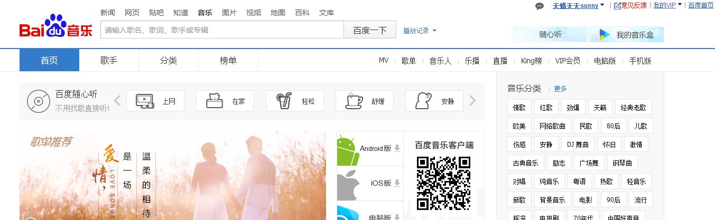Select the 安静 mood icon
715x220 pixels.
(x=423, y=101)
